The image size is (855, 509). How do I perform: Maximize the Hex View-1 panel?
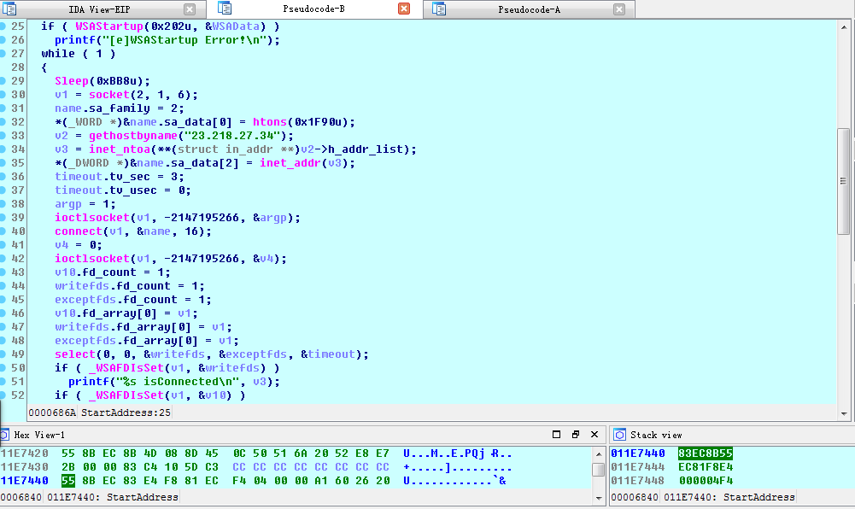coord(556,435)
